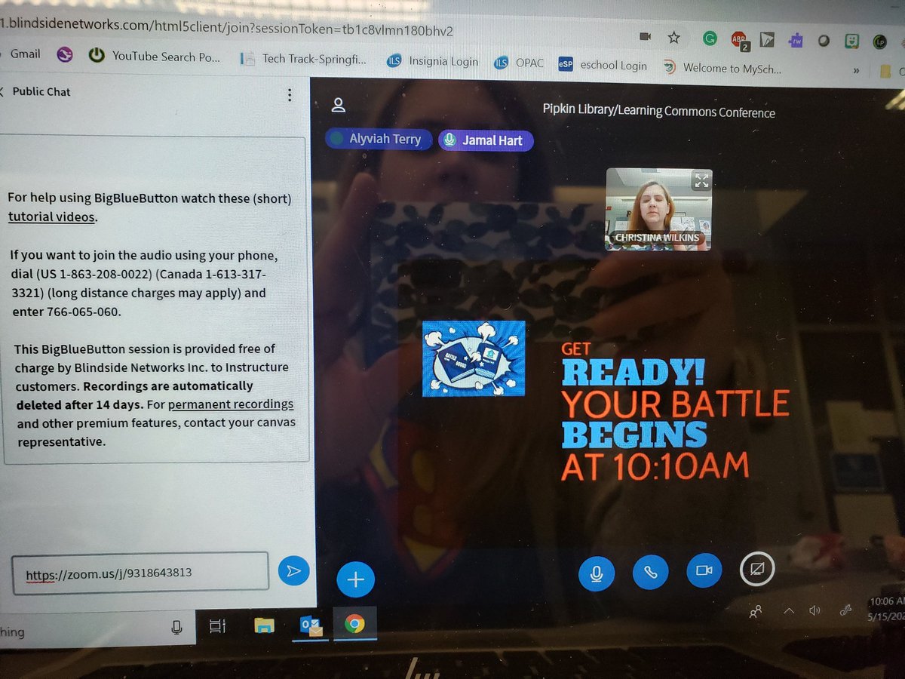
Task: Click the blue plus Actions button
Action: pyautogui.click(x=355, y=579)
